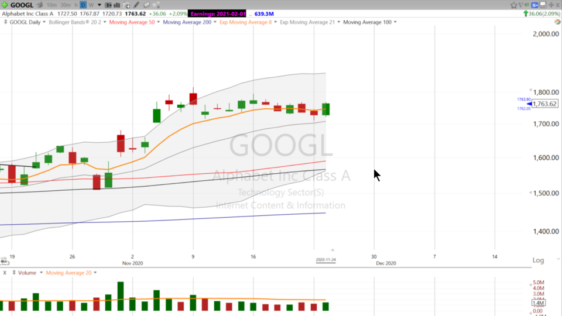Click the Dec 2020 date axis label
The height and width of the screenshot is (316, 562).
click(x=386, y=263)
